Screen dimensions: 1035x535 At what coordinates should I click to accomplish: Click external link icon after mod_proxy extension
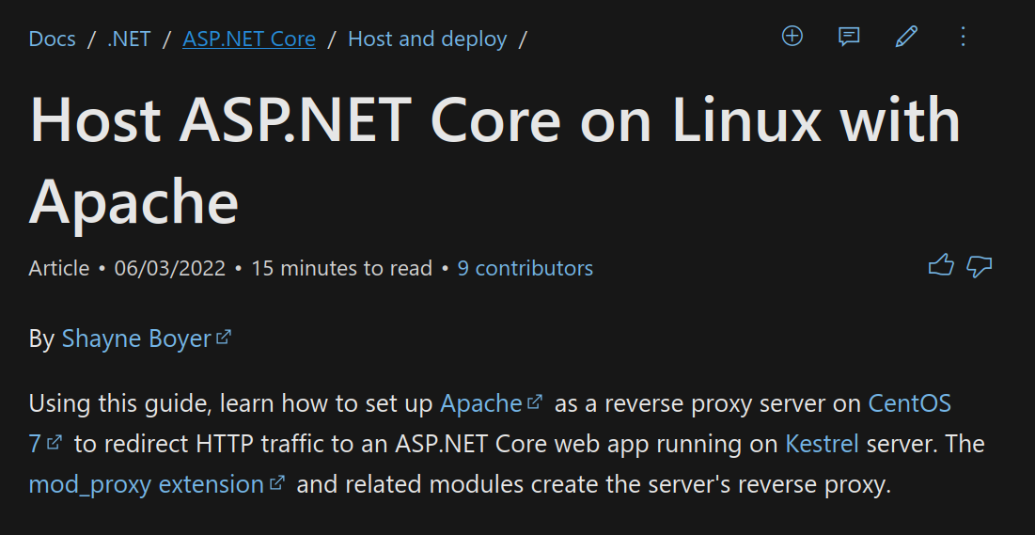click(278, 483)
